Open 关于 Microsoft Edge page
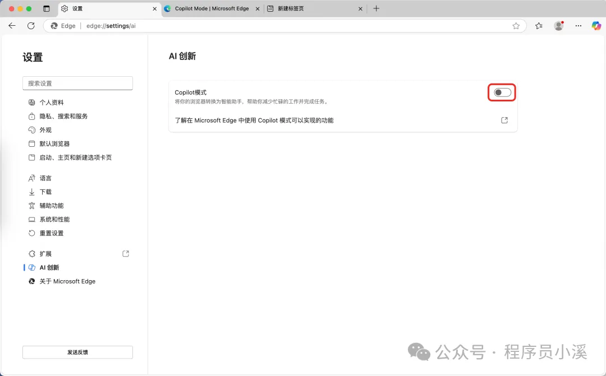This screenshot has height=376, width=606. (x=67, y=281)
